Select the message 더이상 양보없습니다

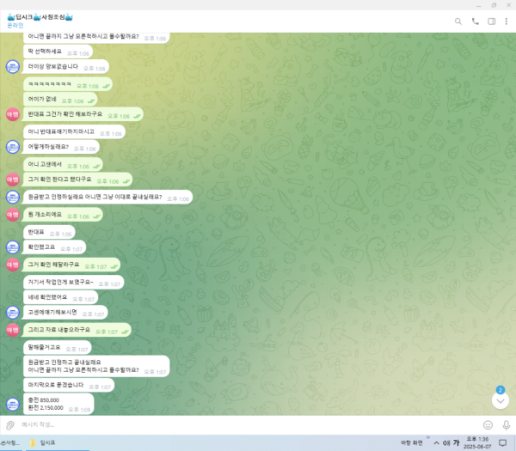[66, 67]
